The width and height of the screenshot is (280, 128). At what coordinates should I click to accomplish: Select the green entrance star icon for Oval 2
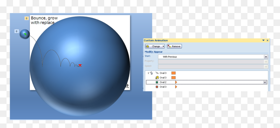[x=157, y=82]
